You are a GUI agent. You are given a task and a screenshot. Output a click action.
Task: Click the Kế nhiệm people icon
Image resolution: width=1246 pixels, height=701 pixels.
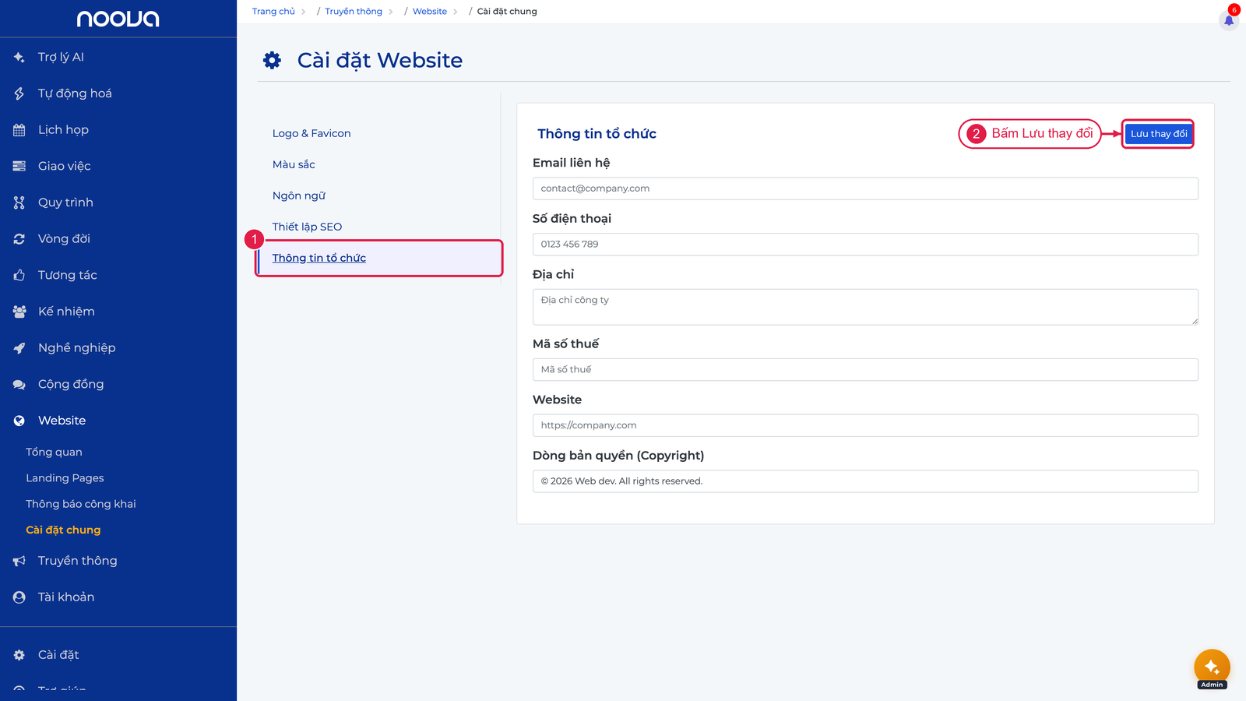click(19, 312)
